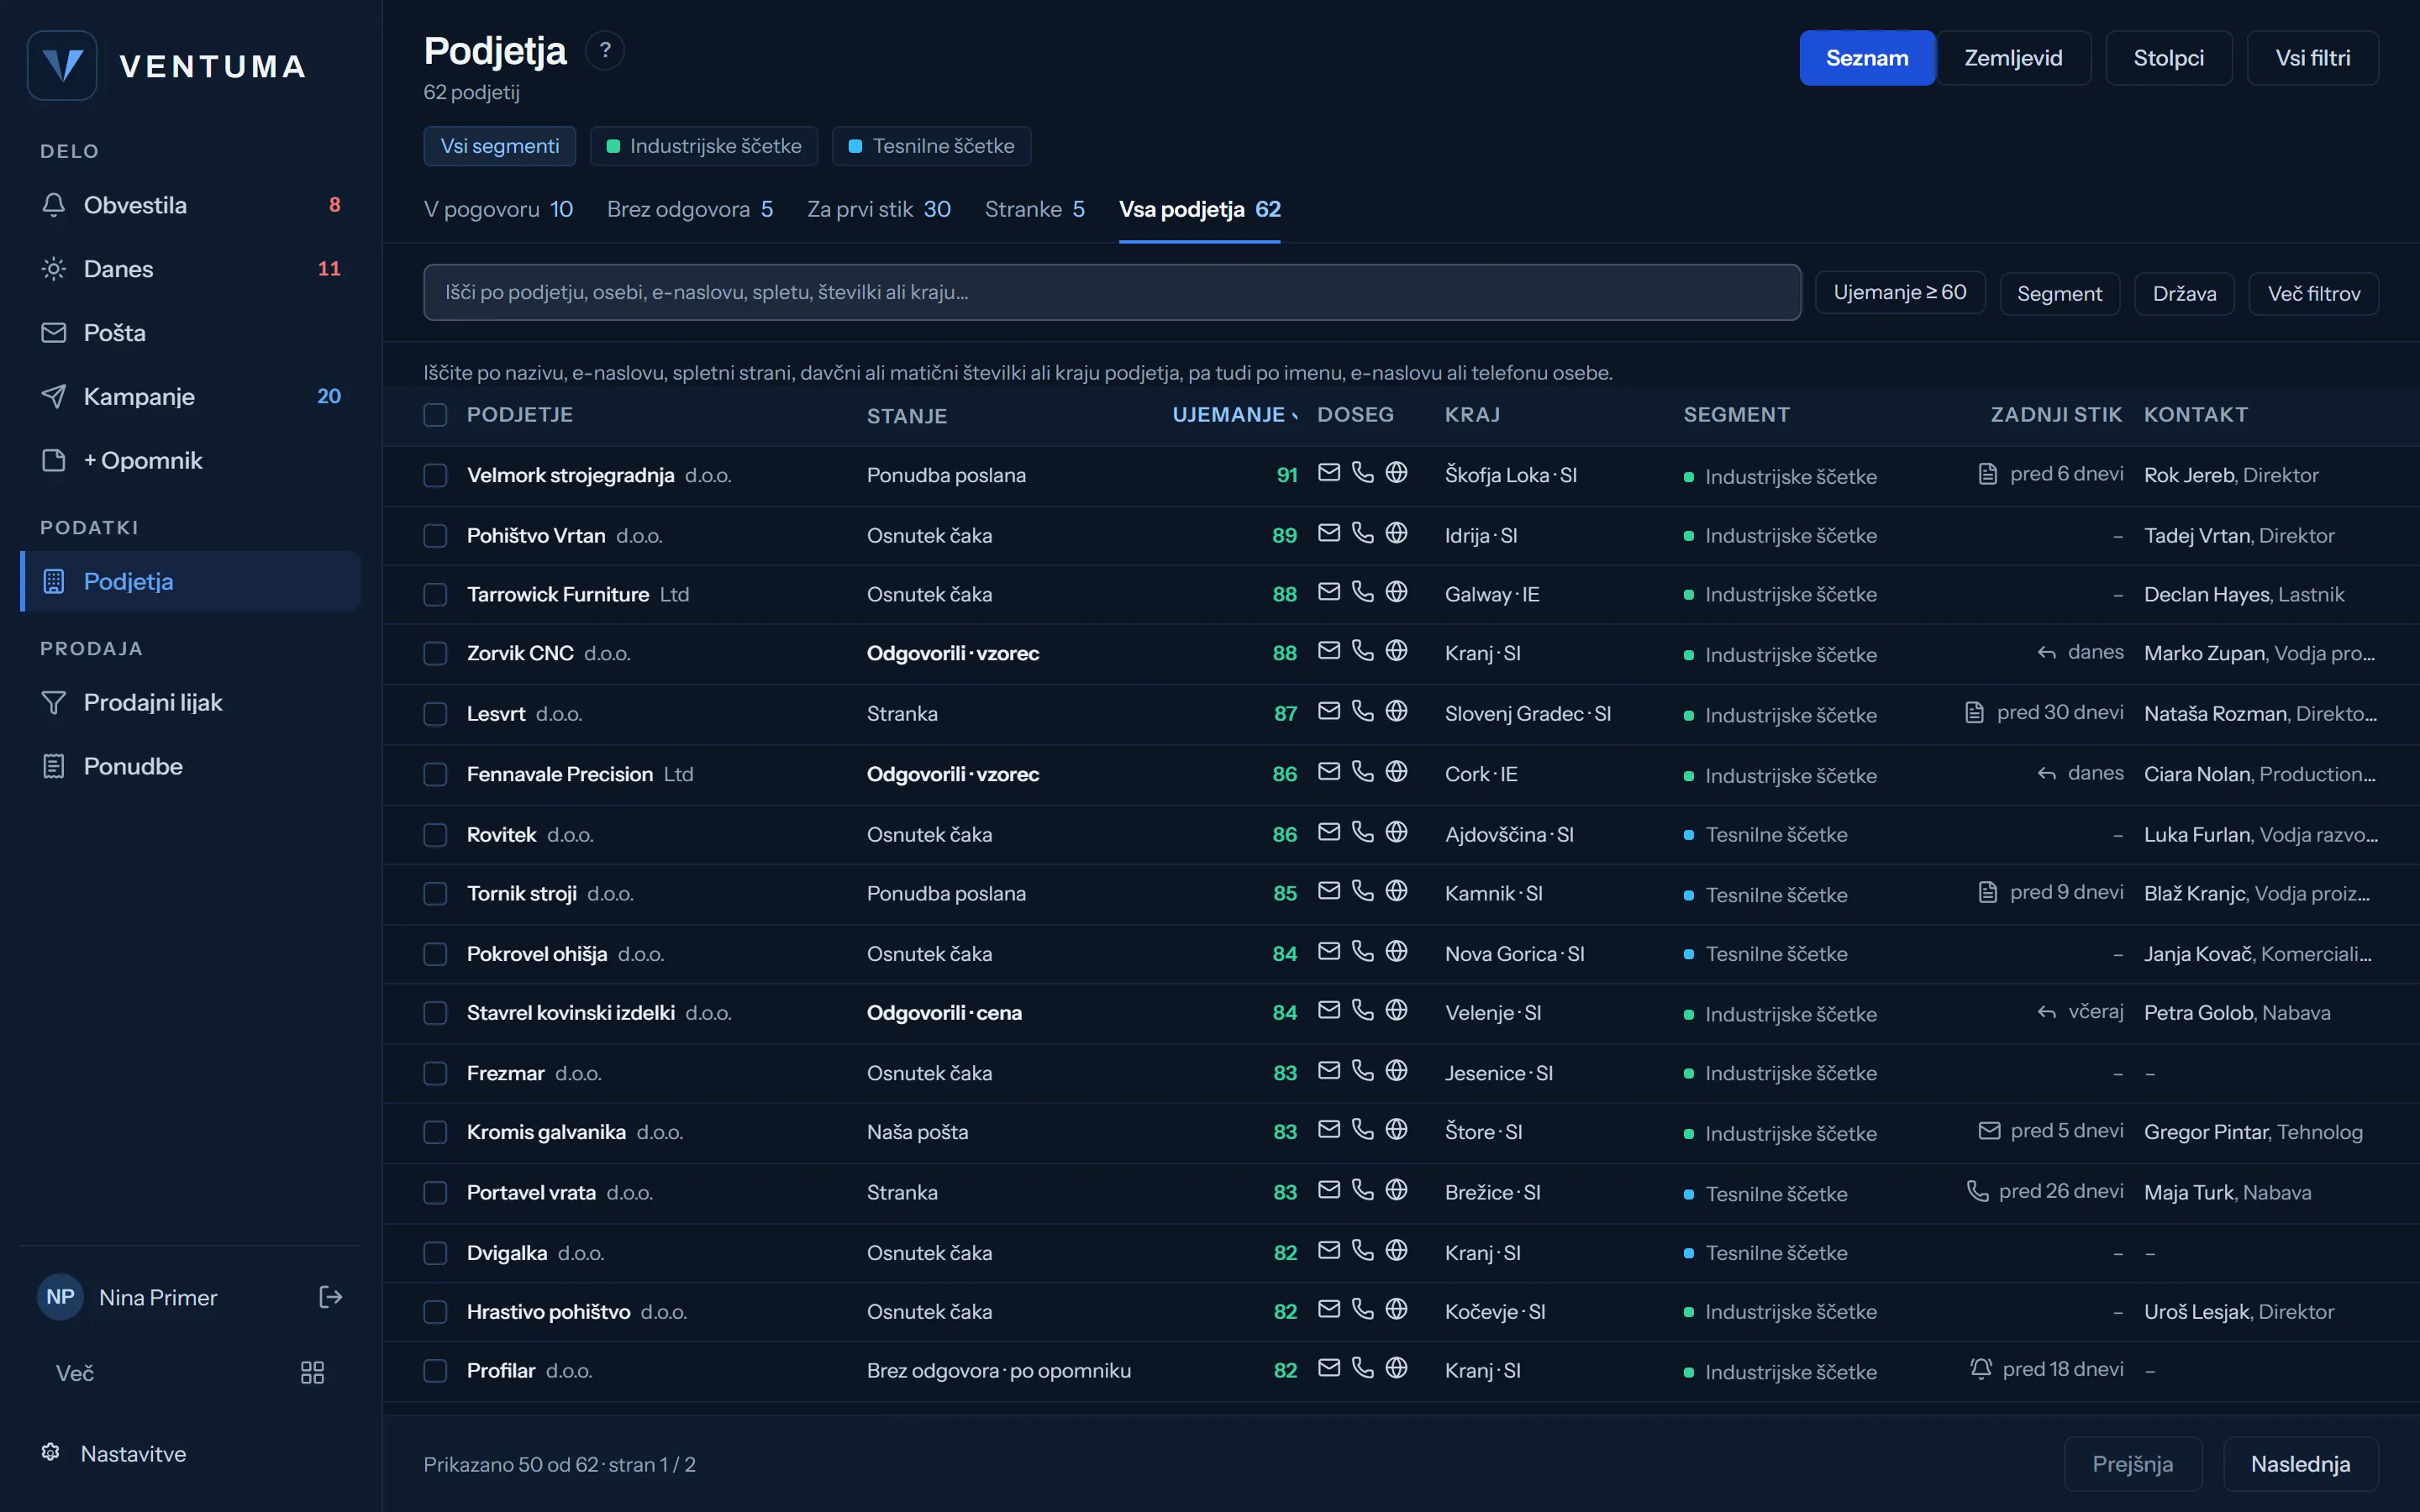Check the Hrastivo pohištvo row checkbox
This screenshot has height=1512, width=2420.
point(435,1312)
